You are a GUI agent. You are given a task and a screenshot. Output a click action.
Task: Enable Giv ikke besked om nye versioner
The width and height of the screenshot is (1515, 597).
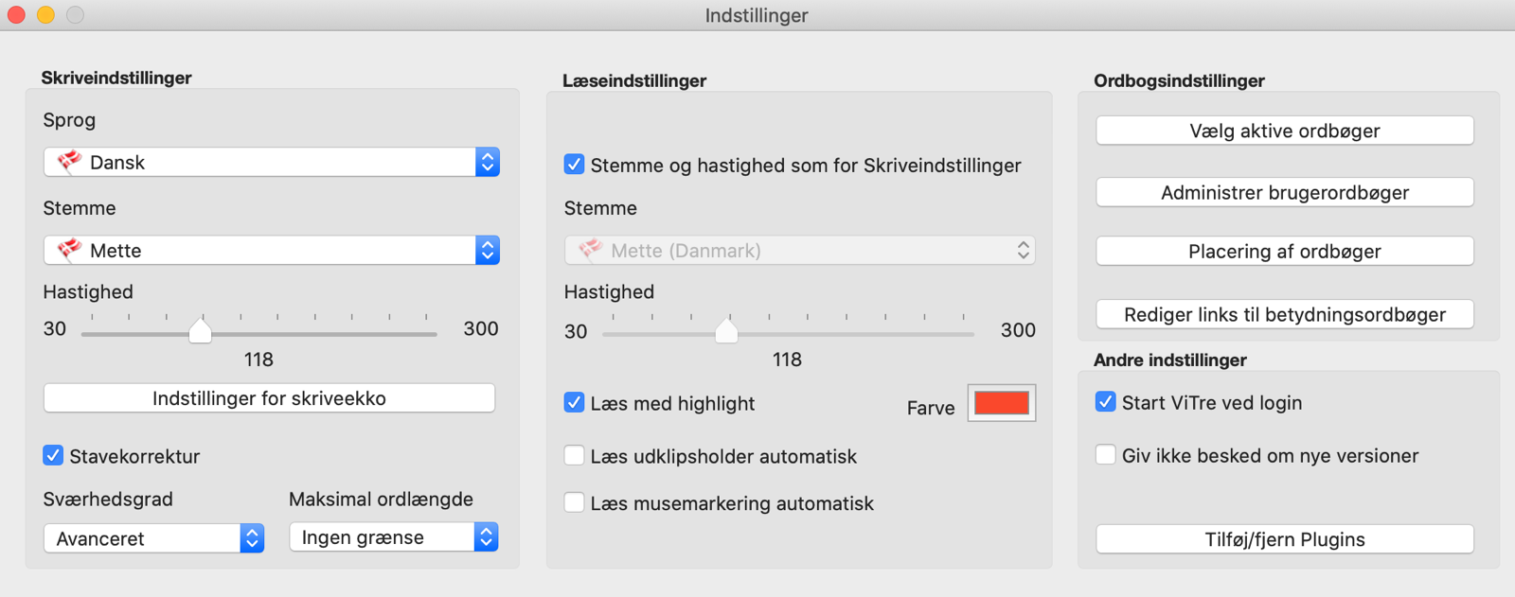[1105, 454]
